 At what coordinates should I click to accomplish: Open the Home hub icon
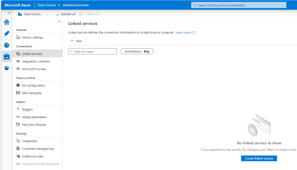(7, 22)
